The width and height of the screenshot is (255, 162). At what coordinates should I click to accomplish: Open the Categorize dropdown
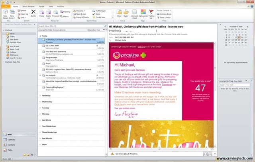pyautogui.click(x=143, y=13)
